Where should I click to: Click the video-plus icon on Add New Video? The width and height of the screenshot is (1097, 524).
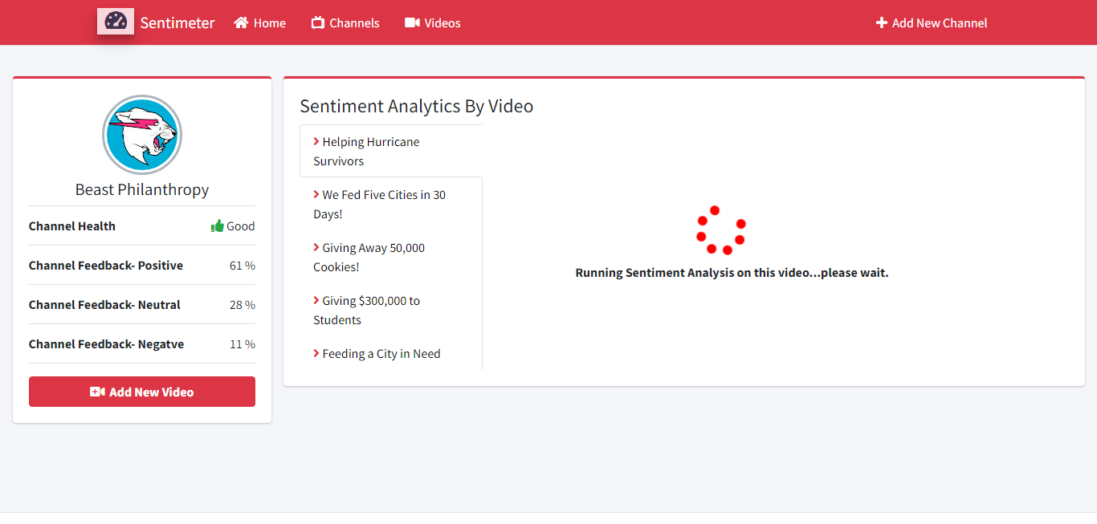97,392
